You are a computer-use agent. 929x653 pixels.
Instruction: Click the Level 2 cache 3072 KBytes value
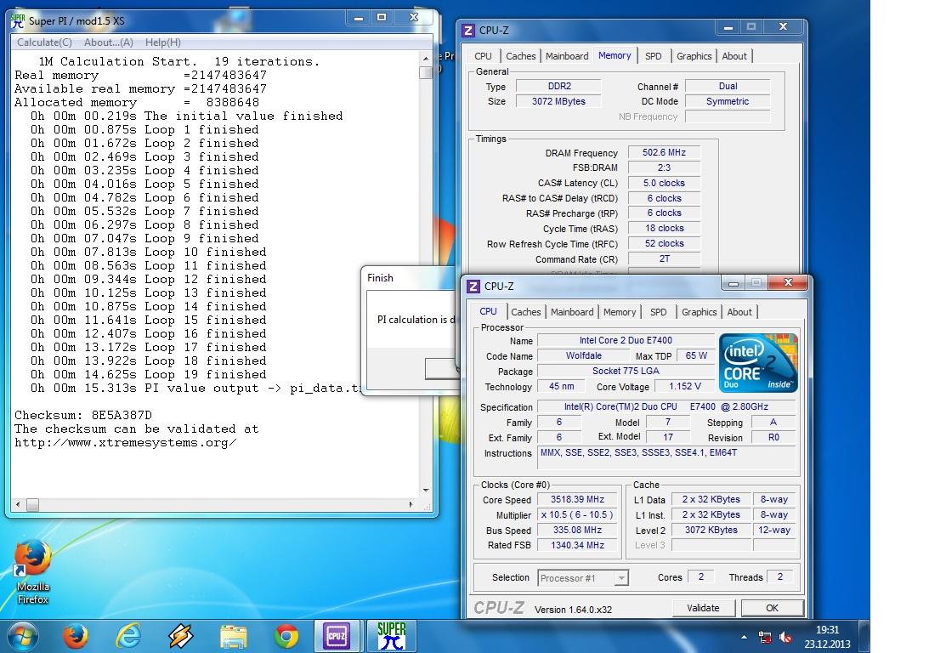click(711, 531)
